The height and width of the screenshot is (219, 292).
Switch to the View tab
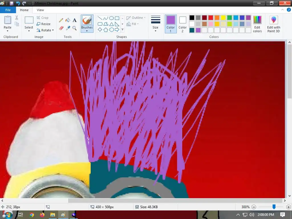40,10
